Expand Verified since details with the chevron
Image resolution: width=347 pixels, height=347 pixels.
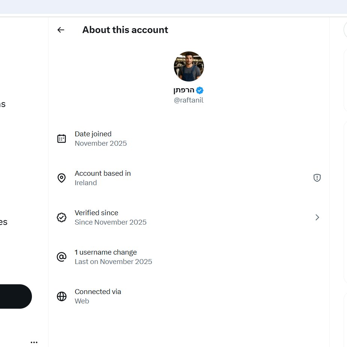[x=317, y=217]
